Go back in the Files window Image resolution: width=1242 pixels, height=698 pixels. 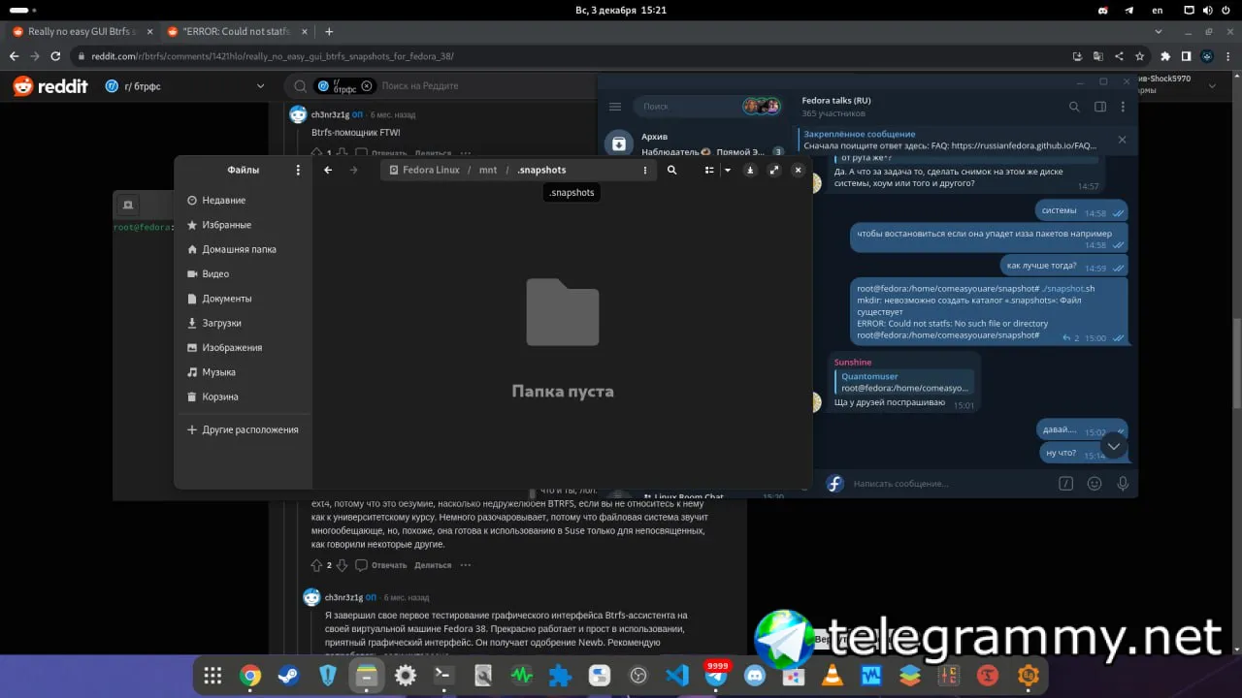click(328, 170)
